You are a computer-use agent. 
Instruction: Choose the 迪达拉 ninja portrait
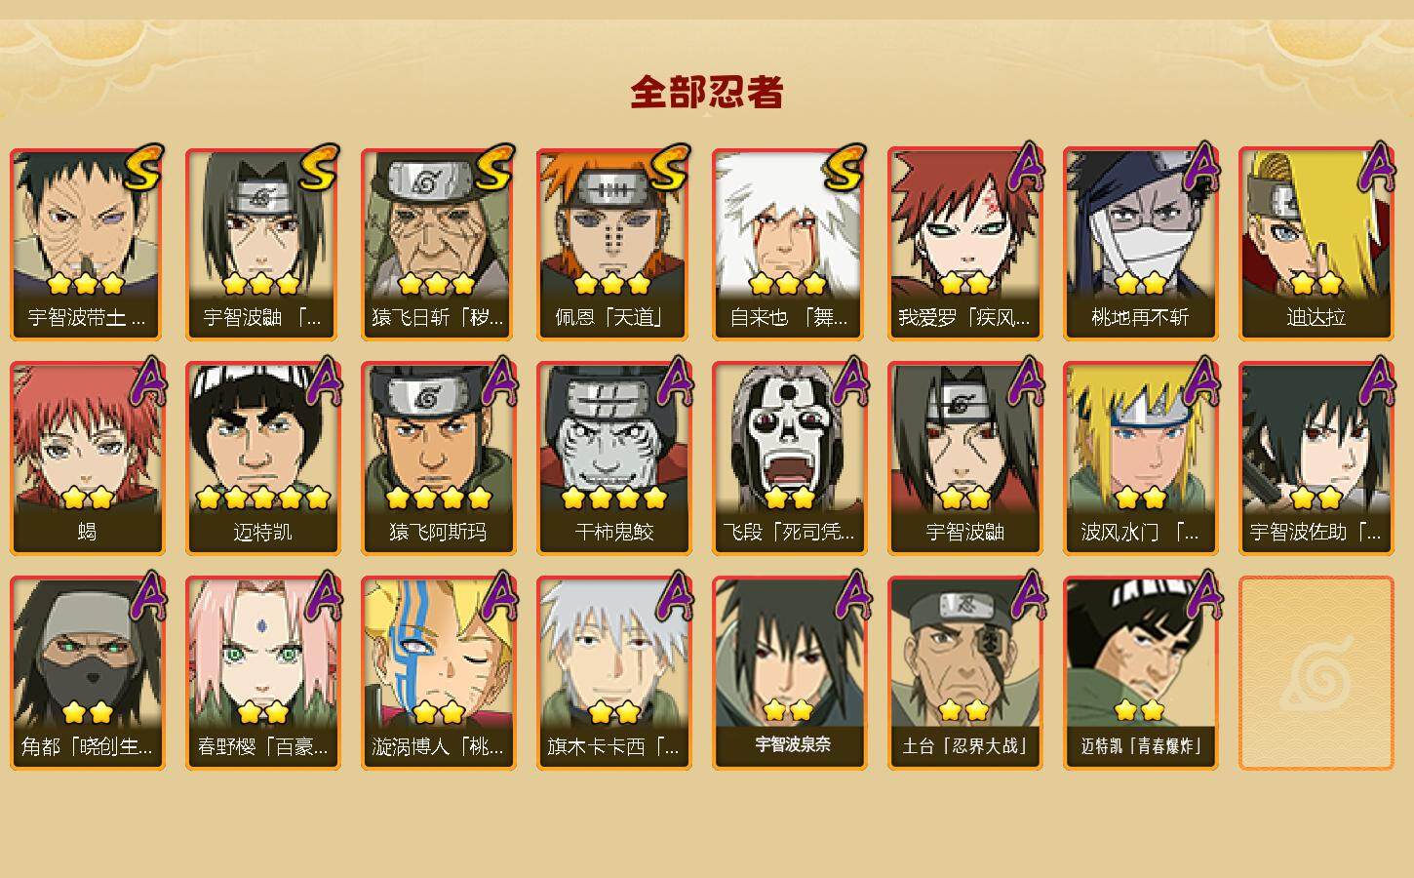(x=1316, y=244)
